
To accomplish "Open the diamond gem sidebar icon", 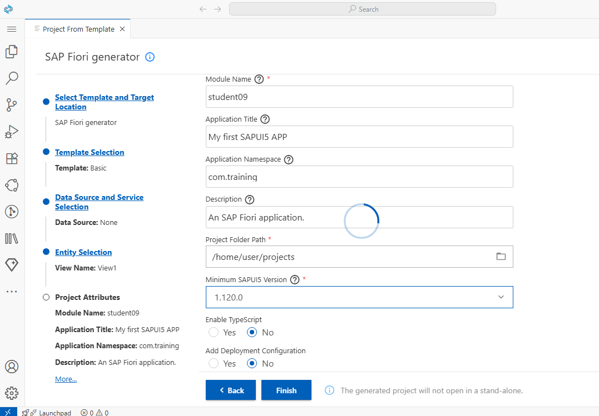I will click(x=12, y=265).
